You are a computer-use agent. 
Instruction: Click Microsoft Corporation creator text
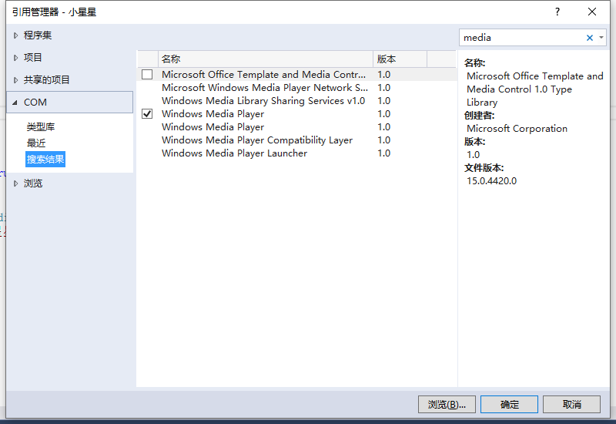[517, 129]
